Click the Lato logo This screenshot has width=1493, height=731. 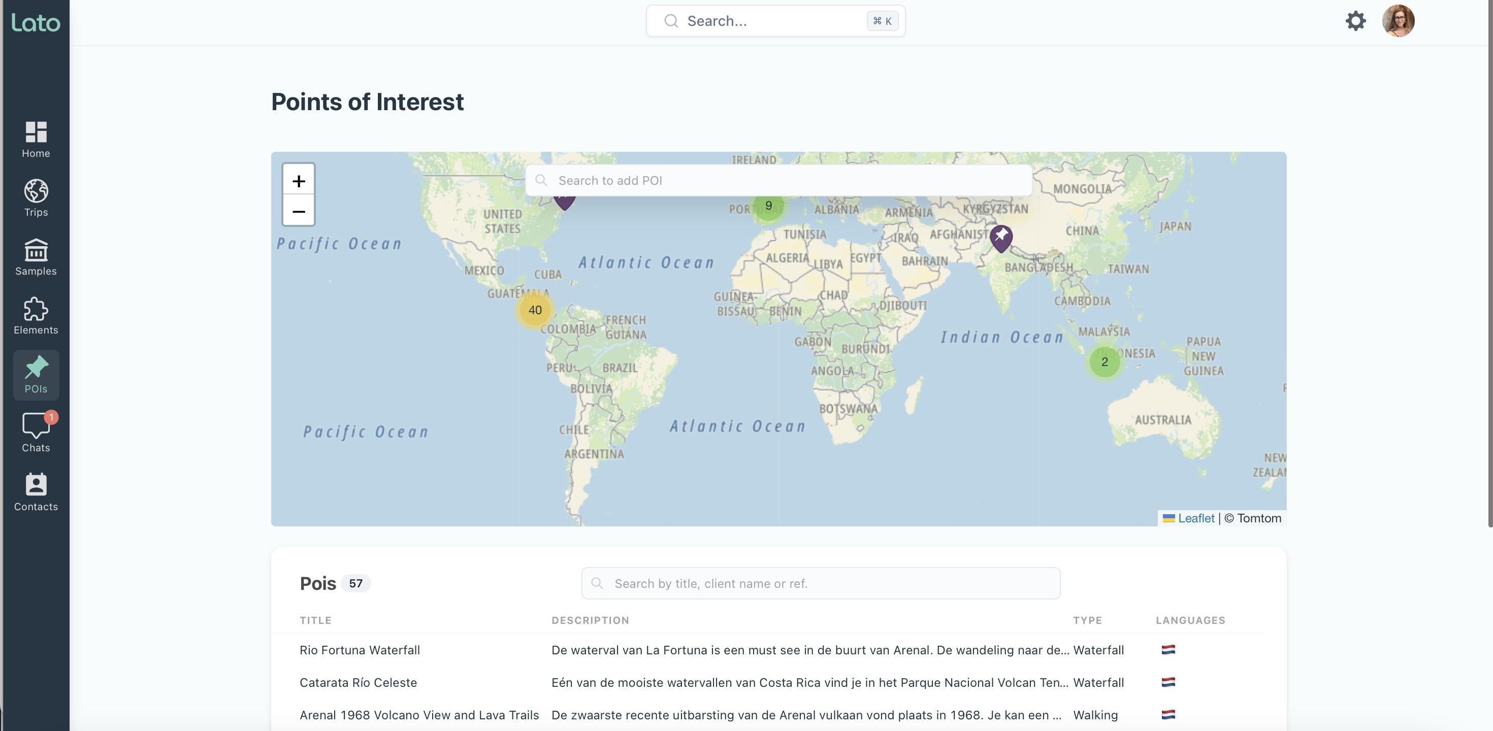pos(36,23)
